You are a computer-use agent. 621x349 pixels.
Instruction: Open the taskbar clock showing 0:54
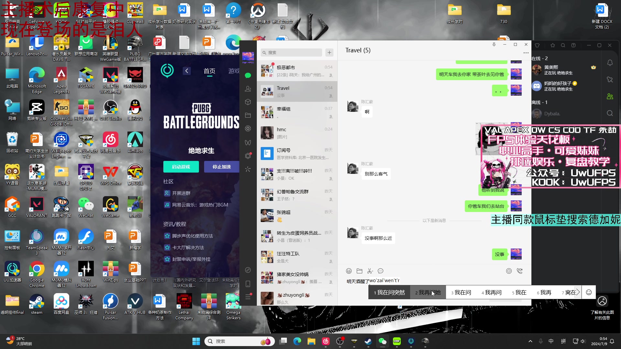(x=599, y=341)
